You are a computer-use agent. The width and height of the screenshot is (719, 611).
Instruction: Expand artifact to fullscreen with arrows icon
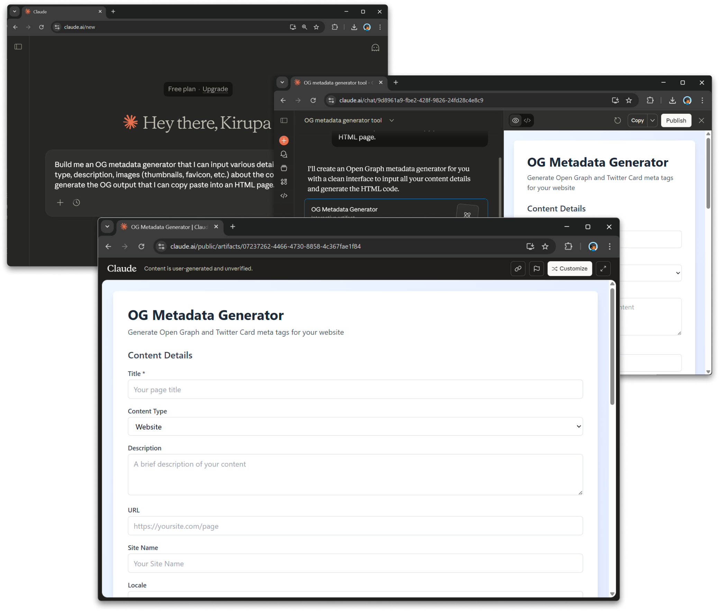click(x=603, y=268)
